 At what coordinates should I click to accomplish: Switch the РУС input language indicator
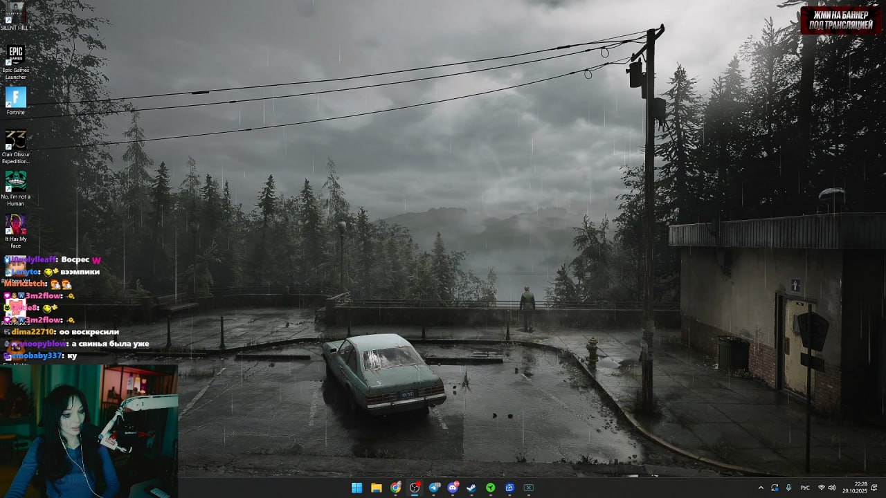pyautogui.click(x=805, y=488)
